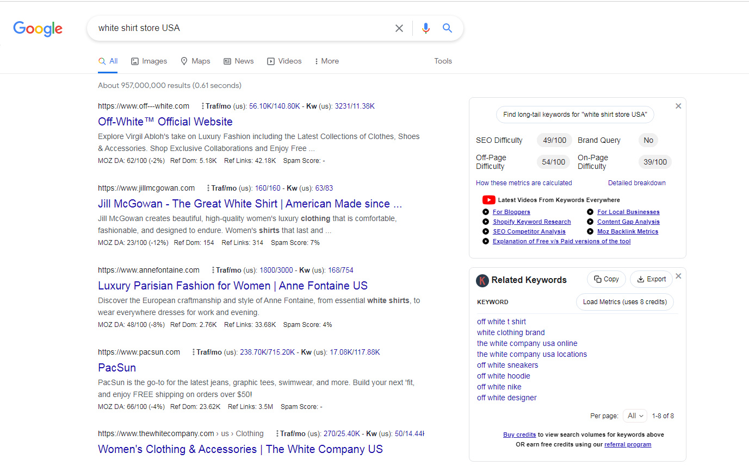The image size is (749, 466).
Task: Open the Per page All dropdown
Action: click(x=635, y=416)
